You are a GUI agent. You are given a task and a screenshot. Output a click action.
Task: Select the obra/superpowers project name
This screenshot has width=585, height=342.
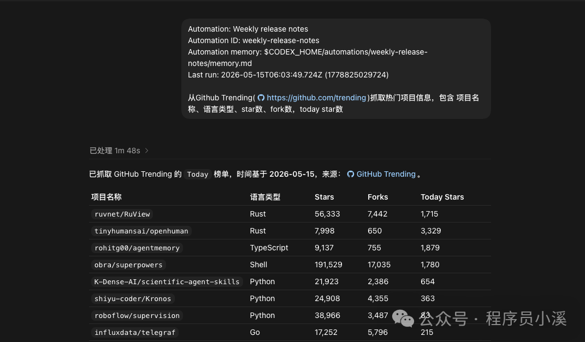pyautogui.click(x=128, y=265)
